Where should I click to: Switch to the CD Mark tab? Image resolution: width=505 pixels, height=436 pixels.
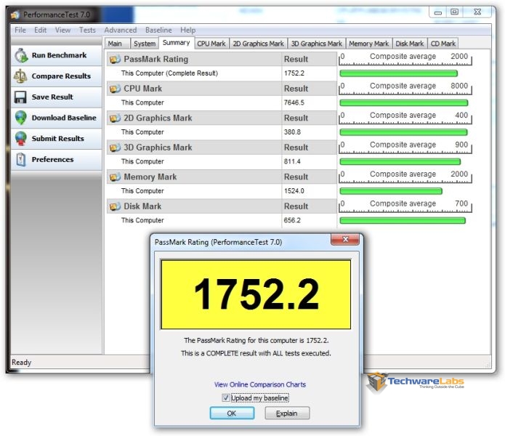[x=443, y=44]
